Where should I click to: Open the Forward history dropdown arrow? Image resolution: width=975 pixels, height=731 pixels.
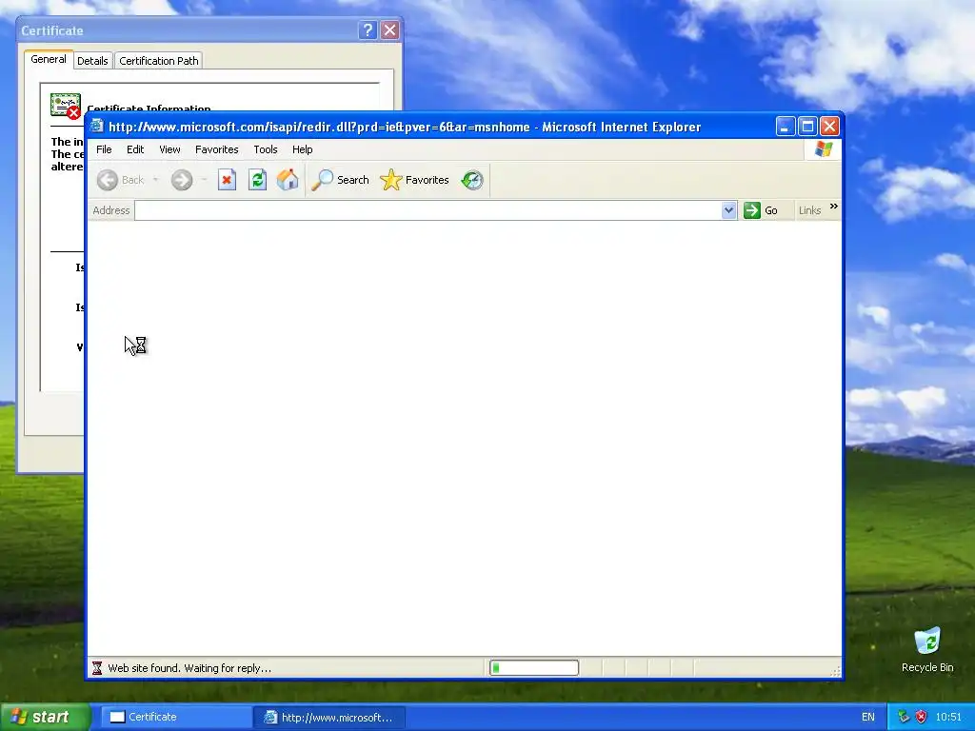[x=204, y=180]
